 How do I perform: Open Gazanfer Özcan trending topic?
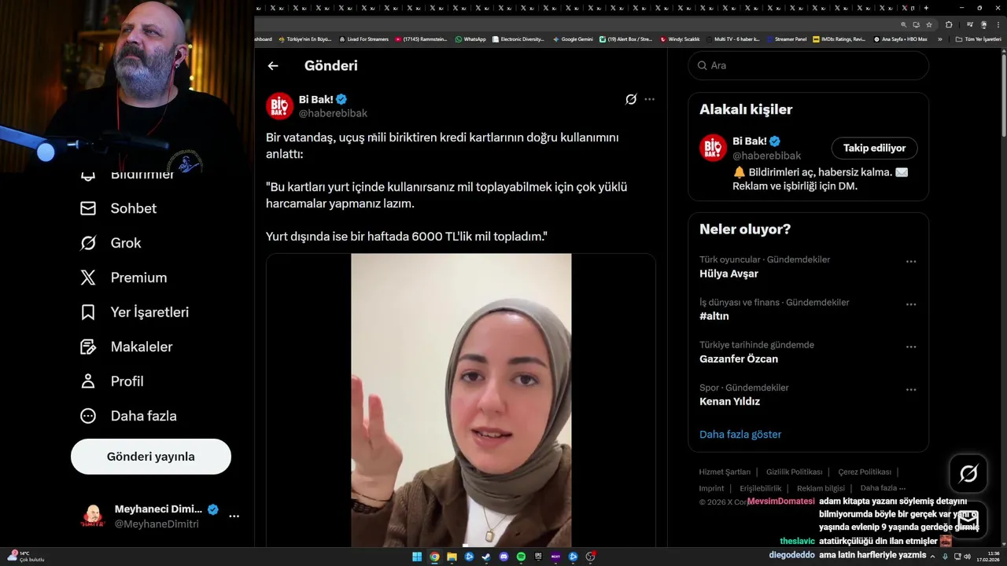point(739,358)
